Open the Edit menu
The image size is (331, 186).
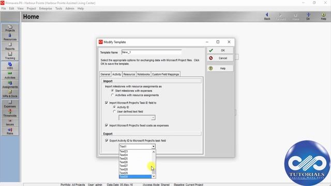pos(11,8)
